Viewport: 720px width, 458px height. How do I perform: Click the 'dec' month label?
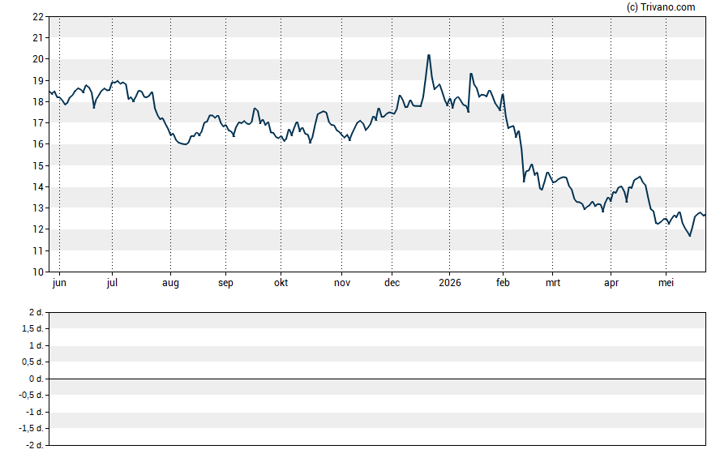tap(392, 283)
